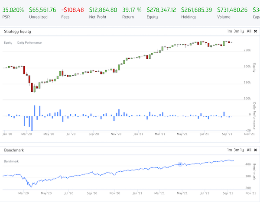Viewport: 260px width, 202px height.
Task: Toggle the Benchmark series legend
Action: pos(11,161)
